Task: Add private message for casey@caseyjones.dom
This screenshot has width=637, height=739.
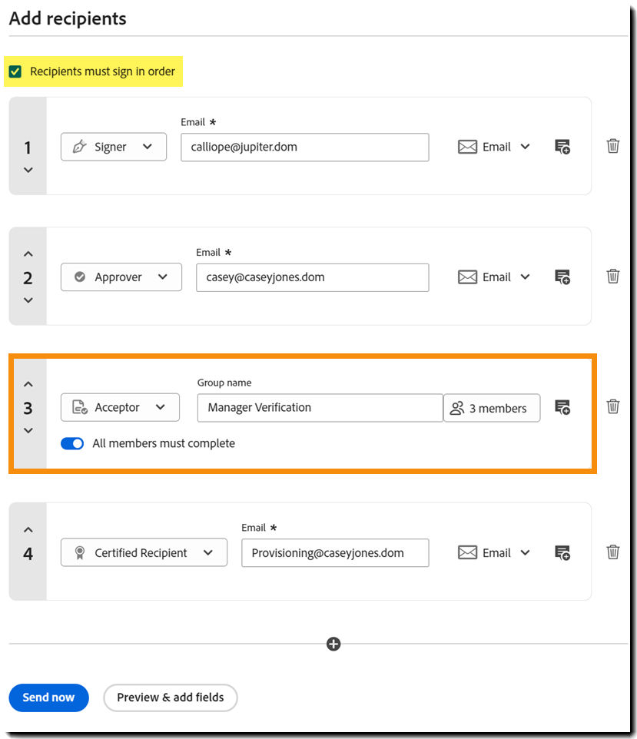Action: pyautogui.click(x=562, y=277)
